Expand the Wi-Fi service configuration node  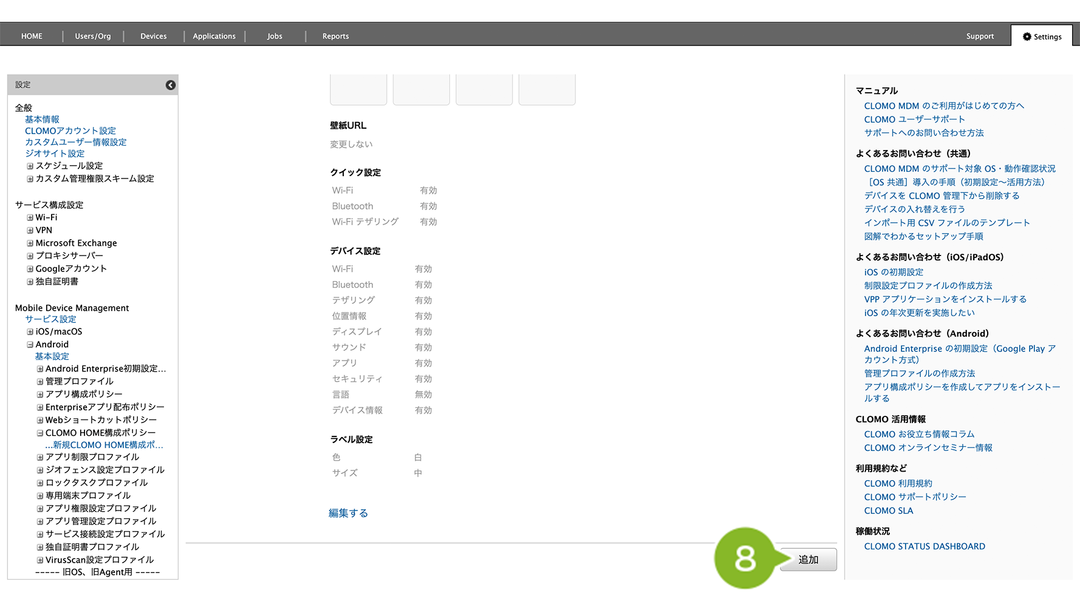click(x=30, y=217)
